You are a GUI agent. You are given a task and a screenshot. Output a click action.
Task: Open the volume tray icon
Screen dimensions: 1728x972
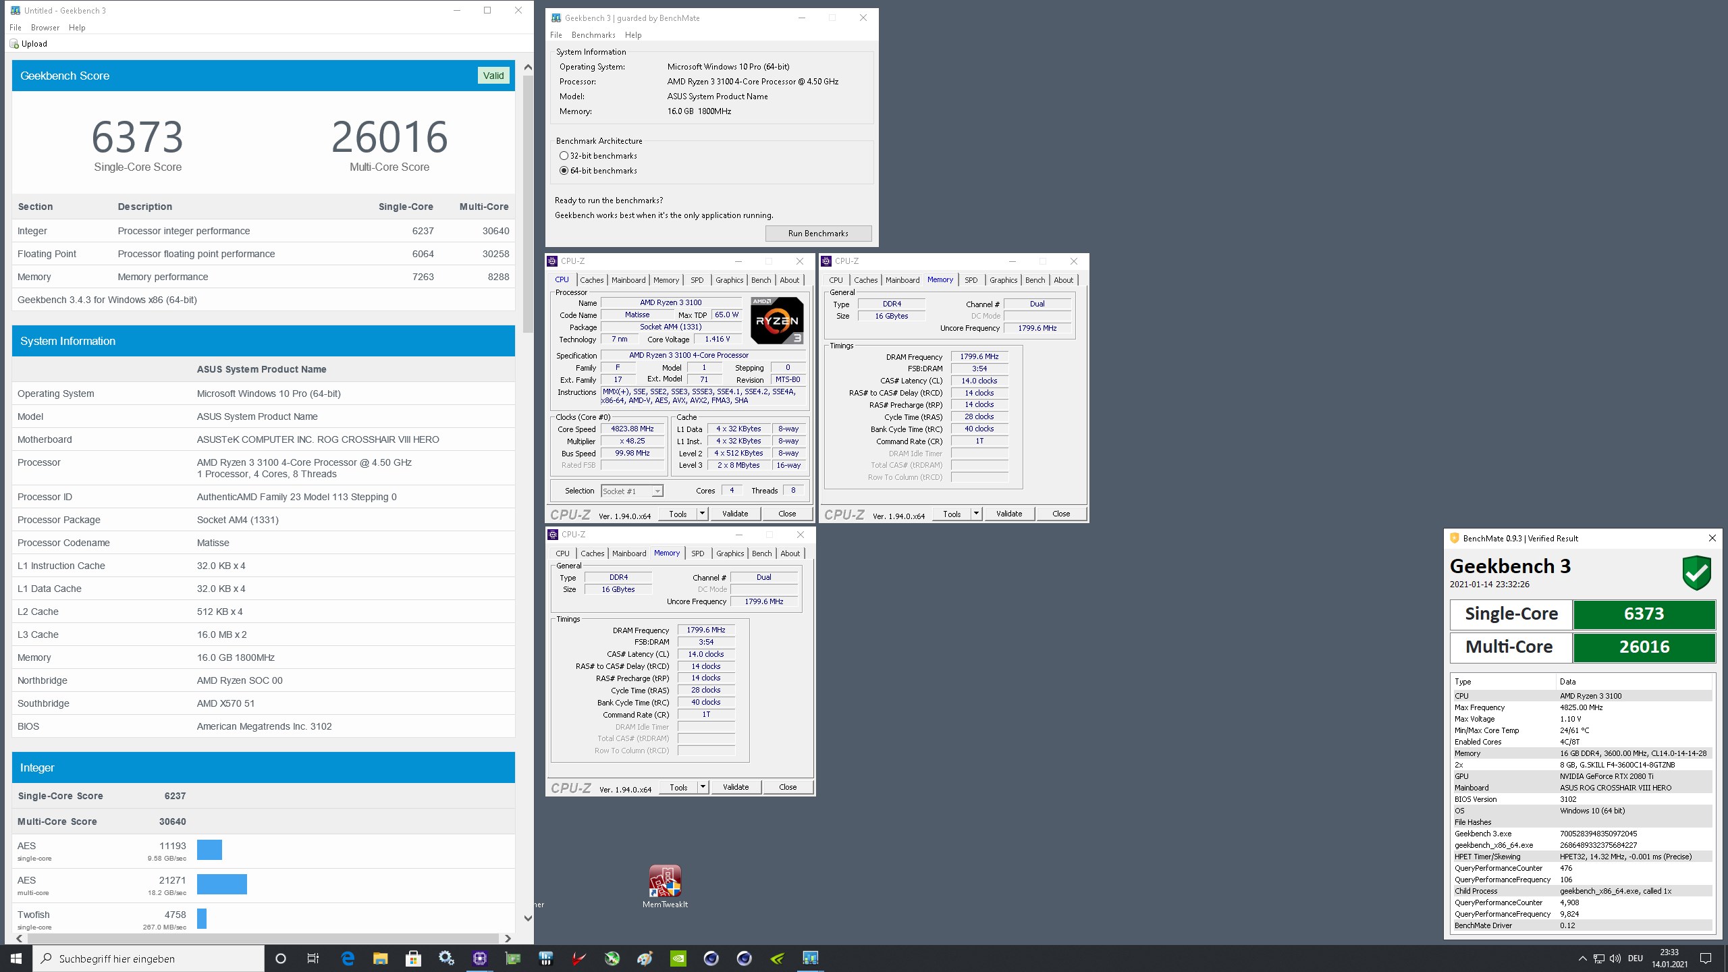[1615, 959]
